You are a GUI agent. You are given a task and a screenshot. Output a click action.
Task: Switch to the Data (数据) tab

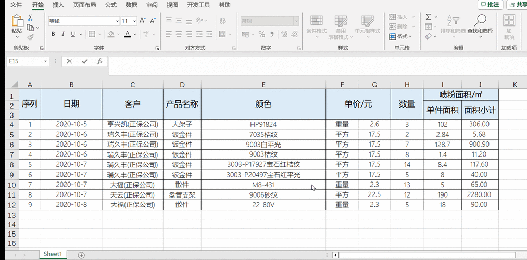click(131, 5)
